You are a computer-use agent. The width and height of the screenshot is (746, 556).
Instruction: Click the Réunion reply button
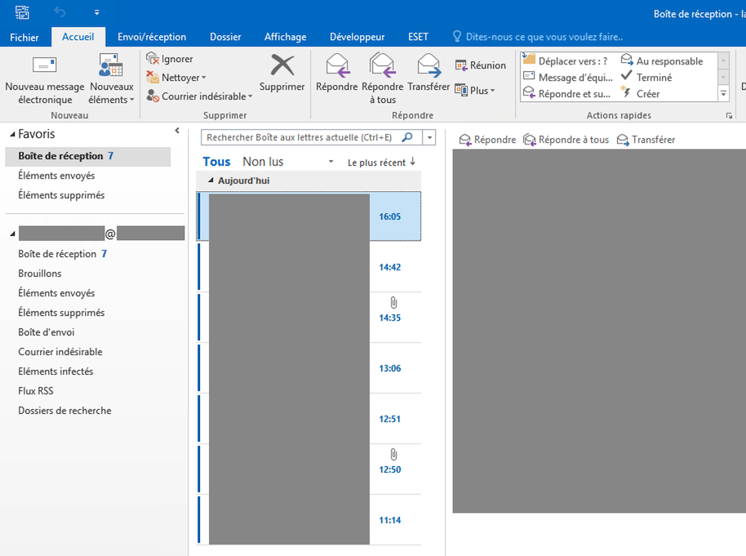[480, 65]
